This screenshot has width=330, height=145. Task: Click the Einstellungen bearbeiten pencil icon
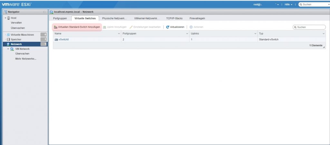pos(131,27)
